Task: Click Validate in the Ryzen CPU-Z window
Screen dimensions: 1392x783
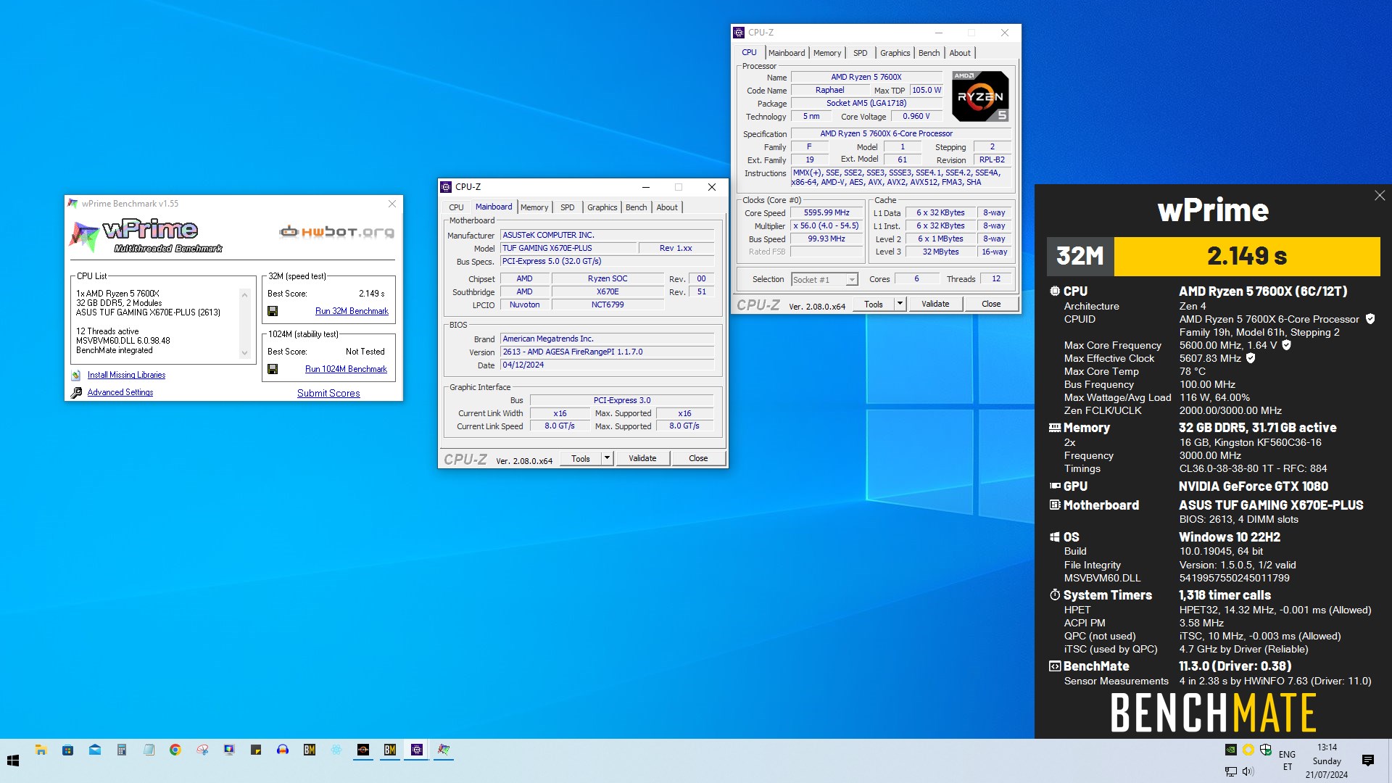Action: tap(935, 304)
